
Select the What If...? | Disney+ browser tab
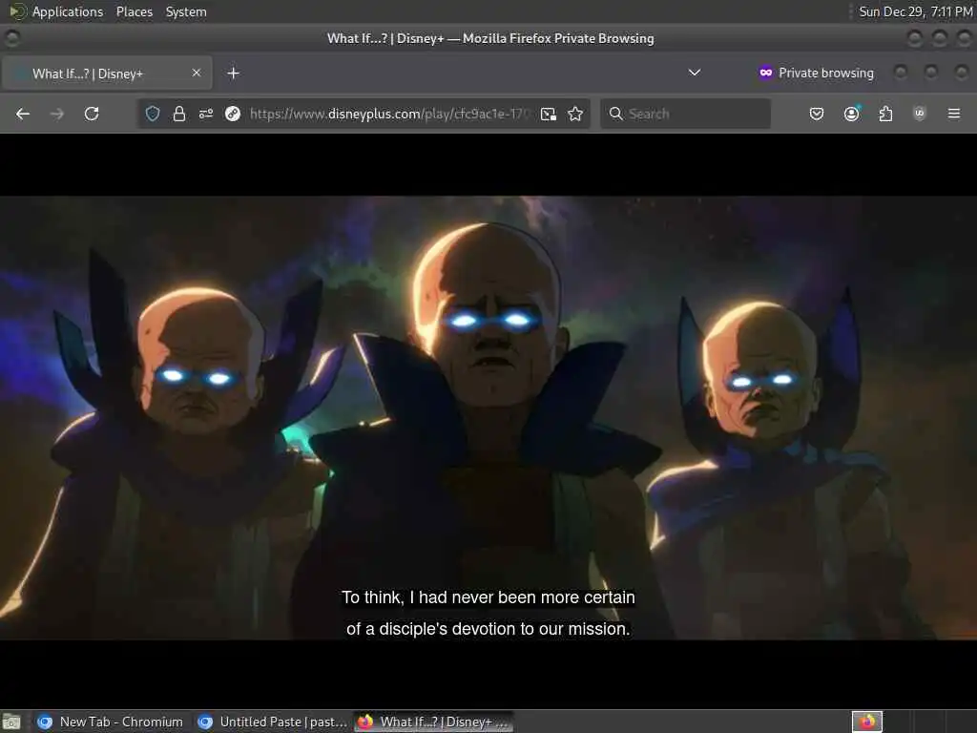107,73
